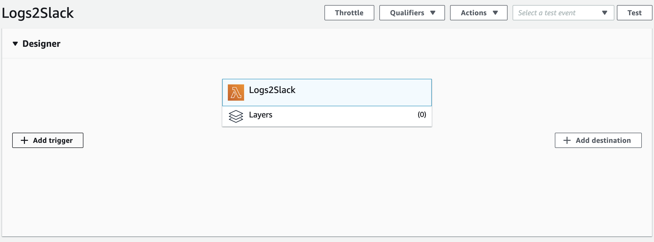Viewport: 654px width, 242px height.
Task: Click the Layers count (0)
Action: 422,115
